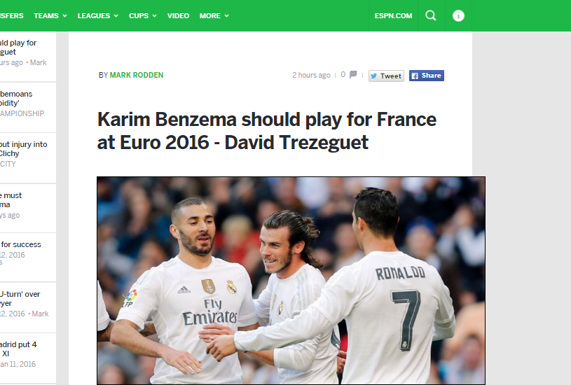Open the Real Madrid players photo
The height and width of the screenshot is (385, 571).
(291, 280)
